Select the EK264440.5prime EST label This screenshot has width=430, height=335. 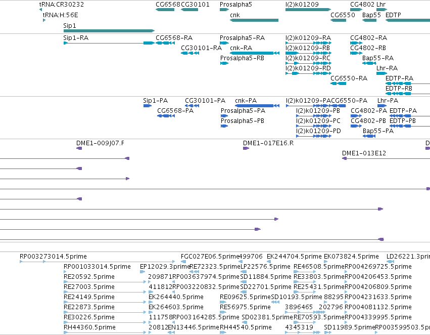pos(176,298)
